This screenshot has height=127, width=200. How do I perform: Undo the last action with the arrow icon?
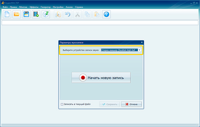pos(68,14)
